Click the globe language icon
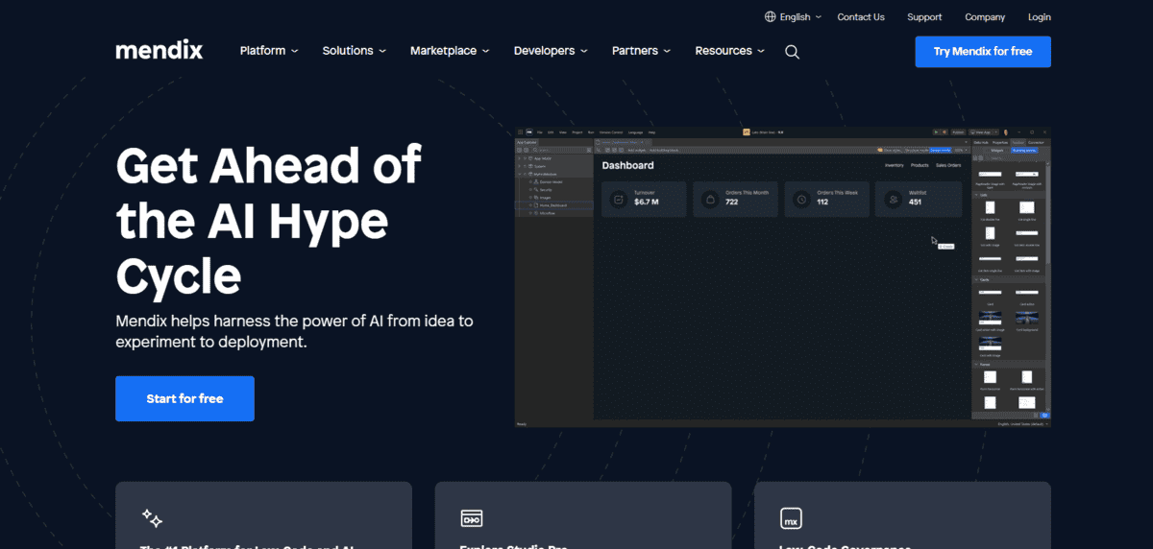This screenshot has height=549, width=1153. click(771, 17)
